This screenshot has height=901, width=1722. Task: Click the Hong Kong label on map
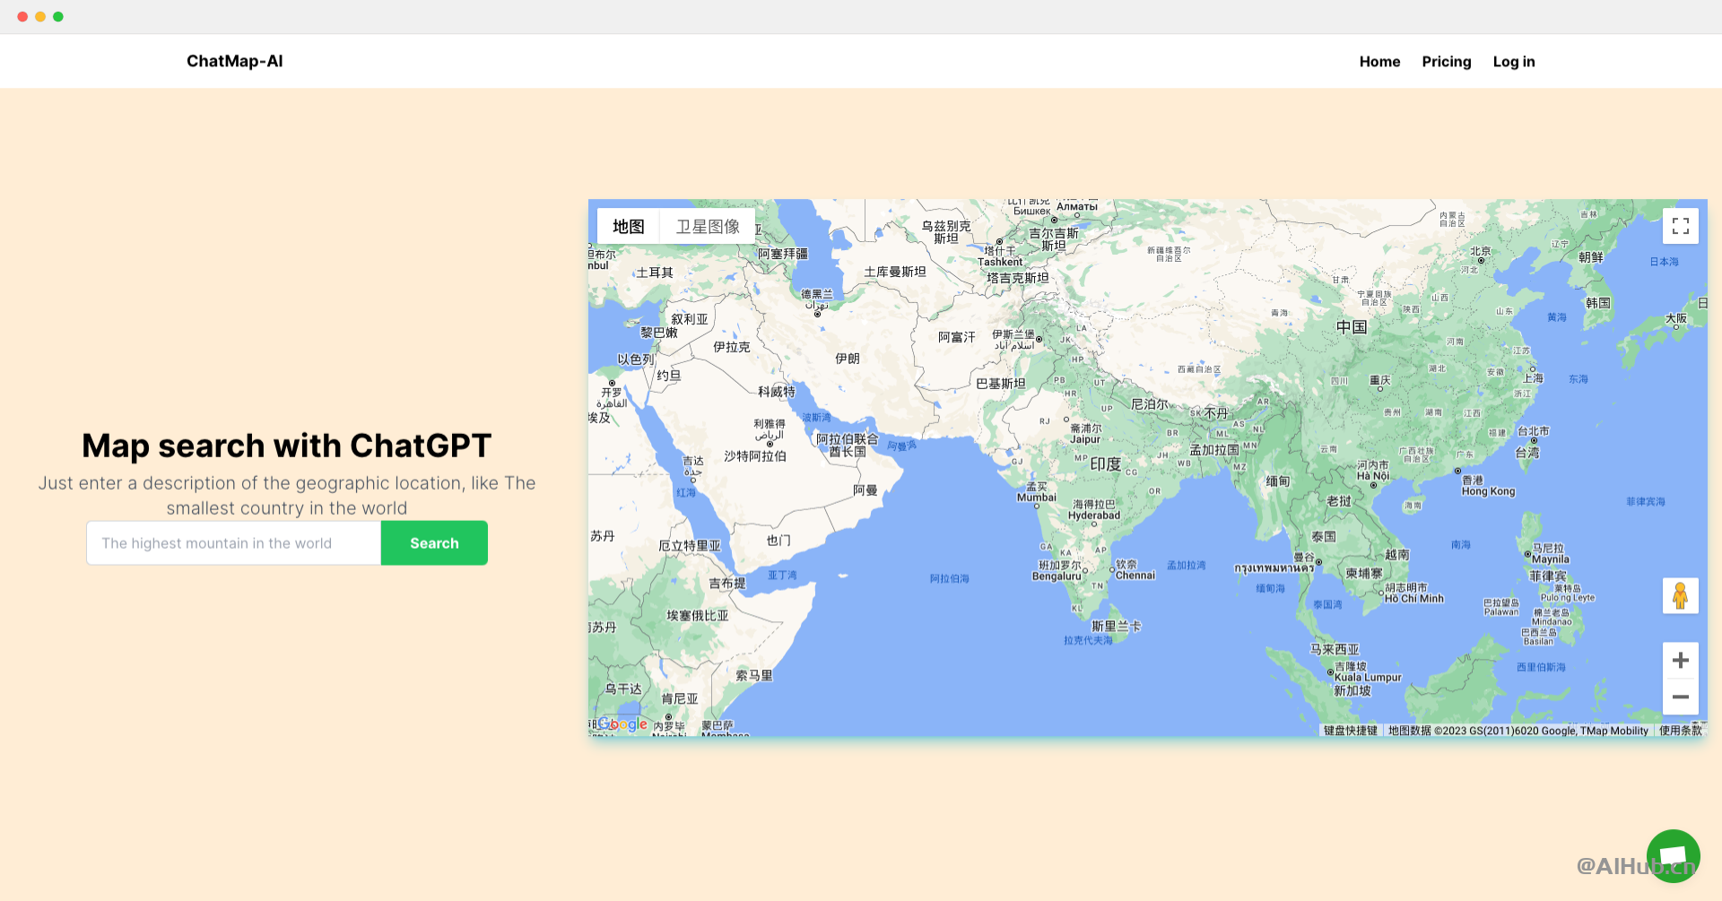coord(1488,491)
